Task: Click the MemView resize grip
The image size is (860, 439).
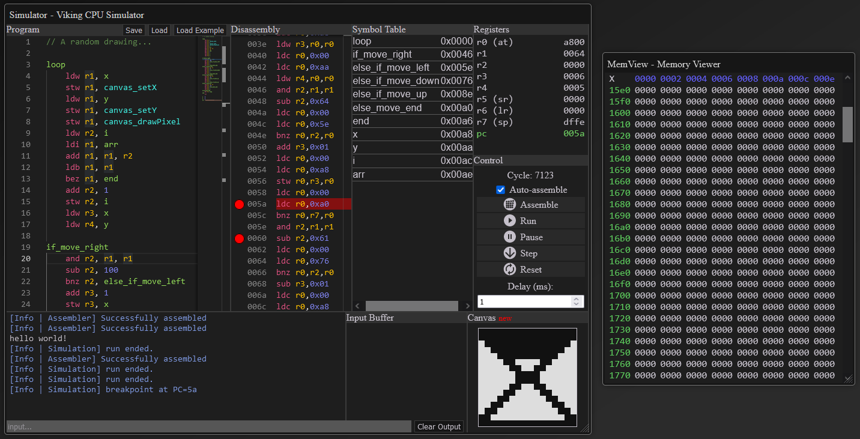Action: tap(849, 379)
